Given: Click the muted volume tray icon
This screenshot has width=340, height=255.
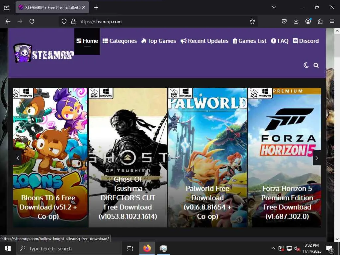Looking at the screenshot, I should (297, 248).
